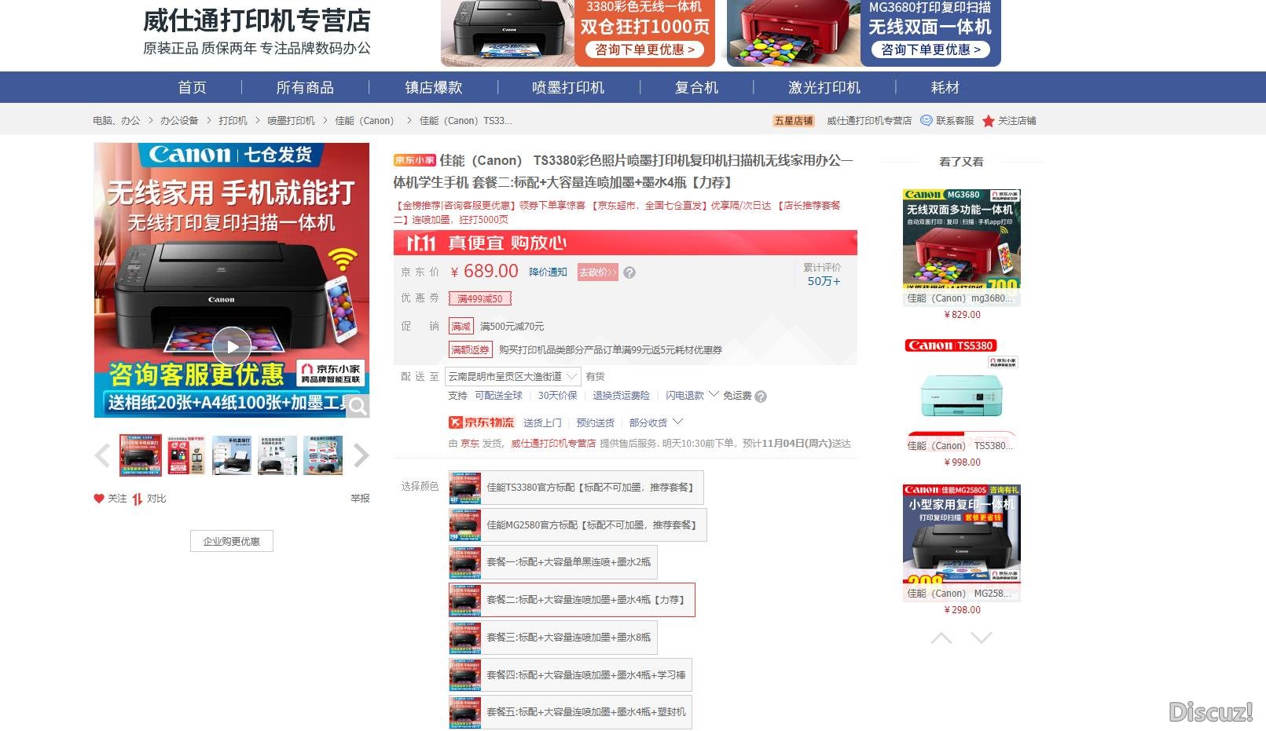The height and width of the screenshot is (731, 1266).
Task: Expand the 闪电退款 services chevron
Action: 714,394
